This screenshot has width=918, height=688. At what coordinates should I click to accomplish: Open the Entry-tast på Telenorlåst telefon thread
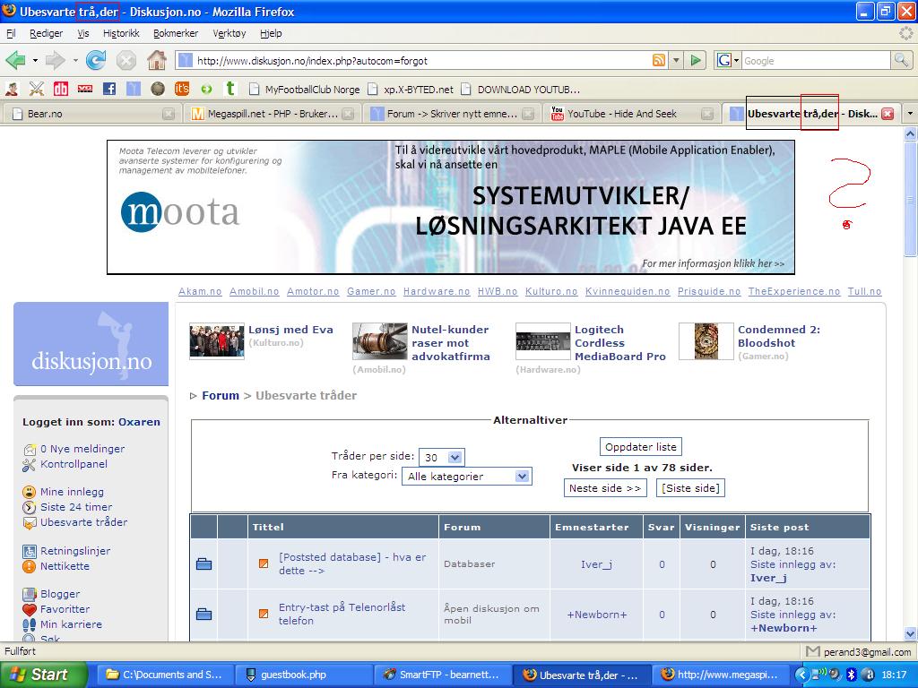[x=342, y=614]
